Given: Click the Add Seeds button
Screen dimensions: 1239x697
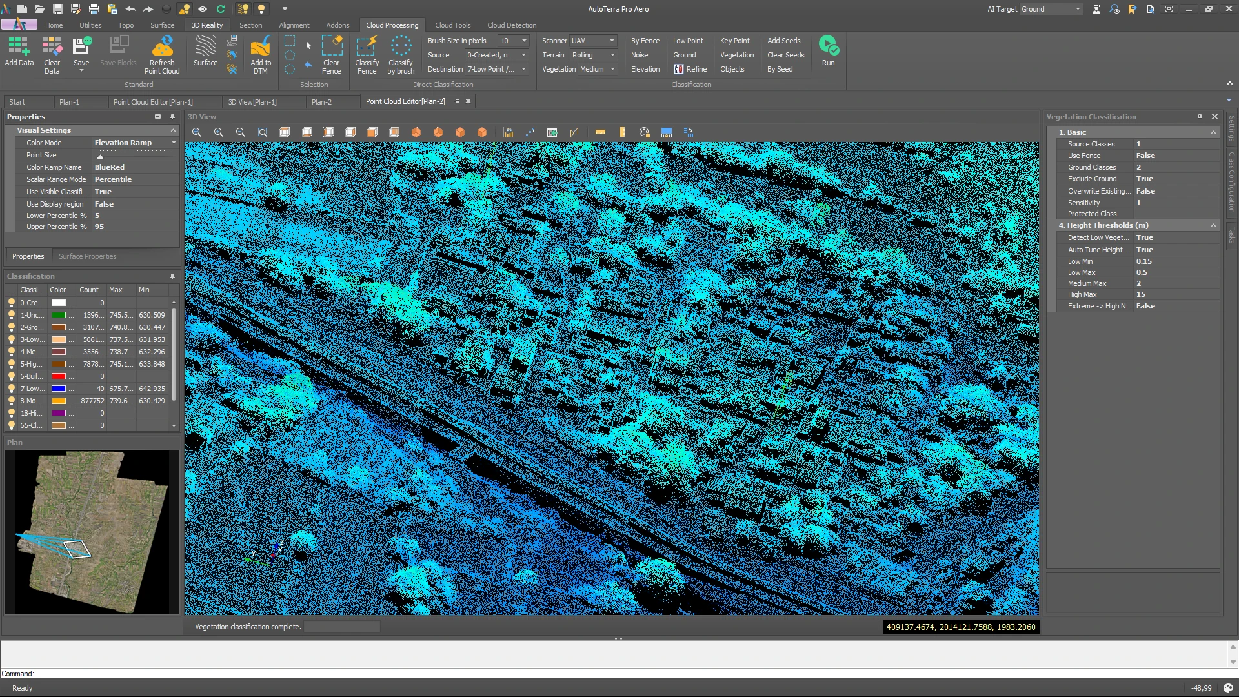Looking at the screenshot, I should pos(783,41).
